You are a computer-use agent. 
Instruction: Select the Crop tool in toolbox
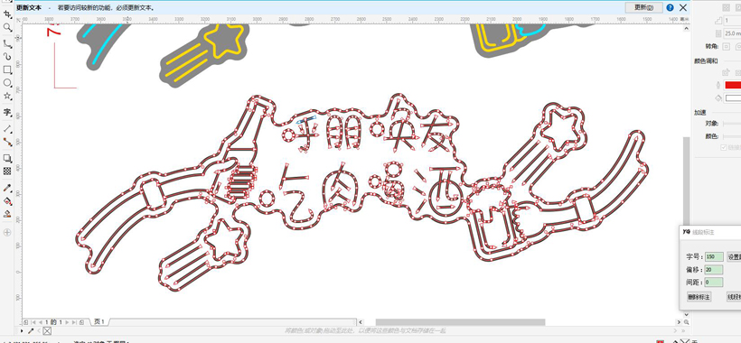point(7,14)
